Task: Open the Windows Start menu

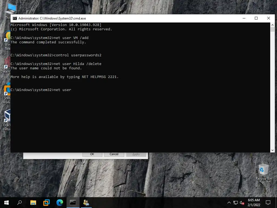Action: (x=6, y=203)
